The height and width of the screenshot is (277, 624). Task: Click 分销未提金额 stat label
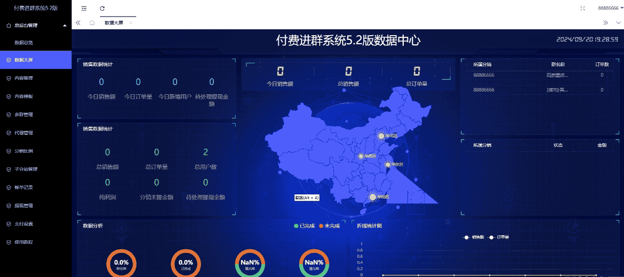(x=156, y=197)
